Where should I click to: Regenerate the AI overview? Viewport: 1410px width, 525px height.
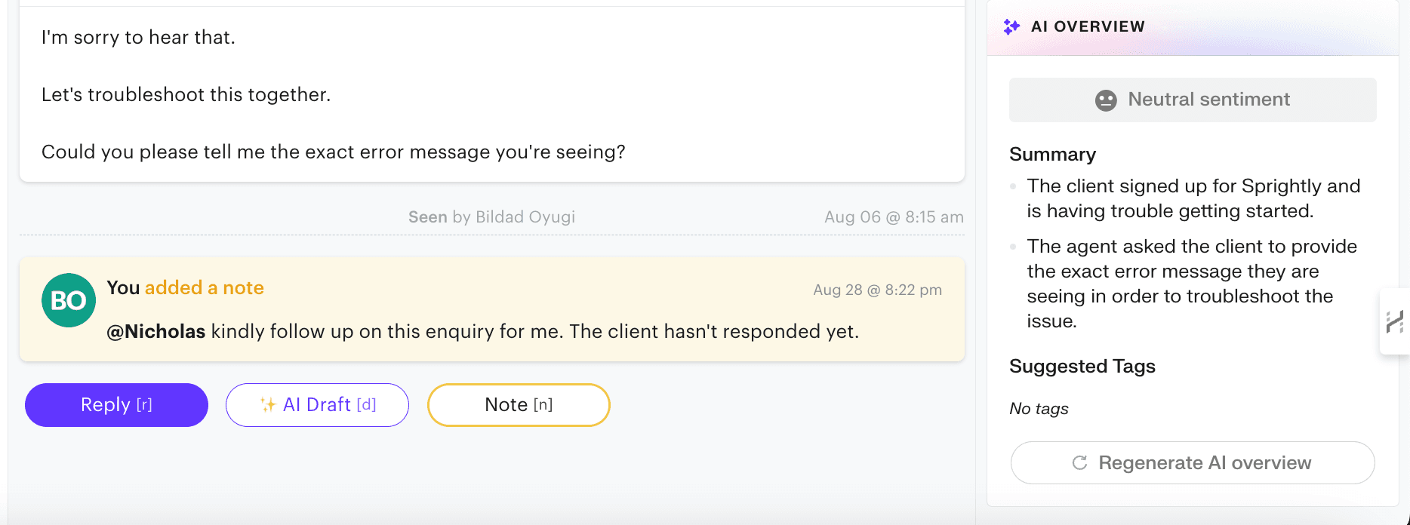pyautogui.click(x=1193, y=462)
